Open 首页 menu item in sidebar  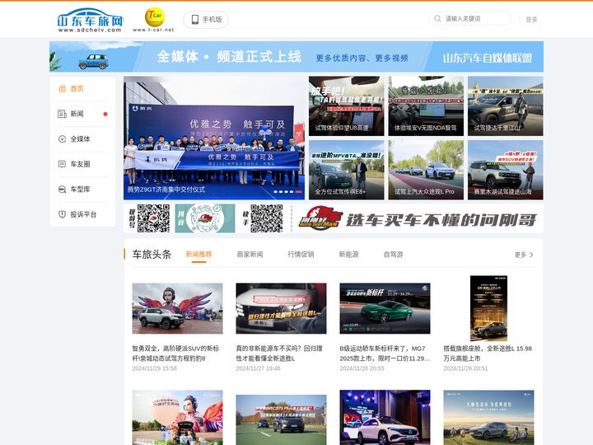pos(82,88)
